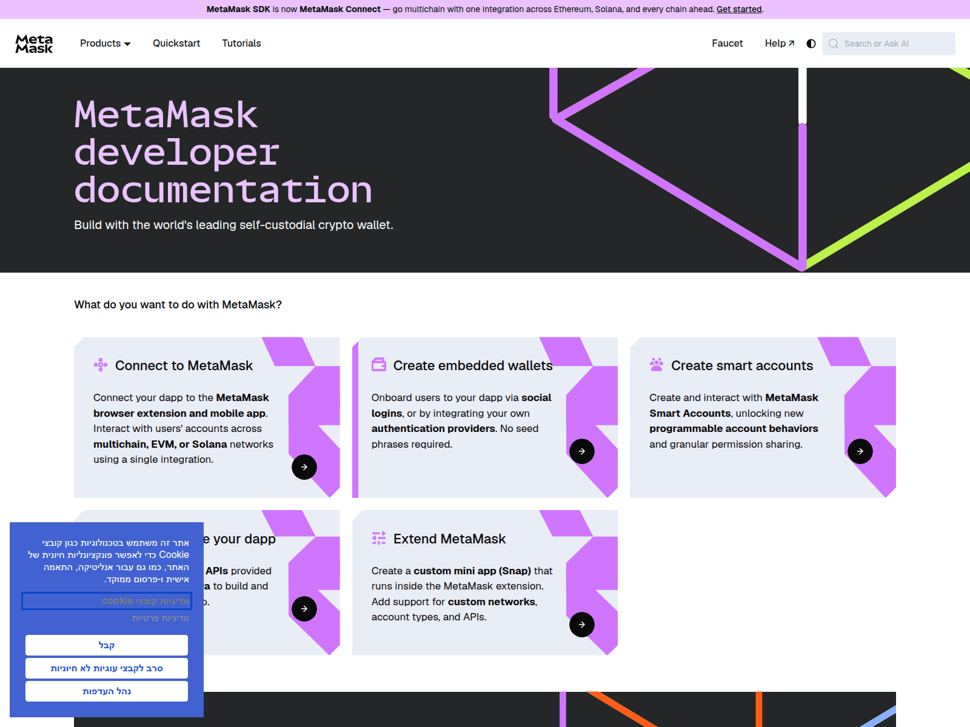Open the 'מדיניות קובצי cookie' link
The width and height of the screenshot is (970, 727).
[x=145, y=601]
